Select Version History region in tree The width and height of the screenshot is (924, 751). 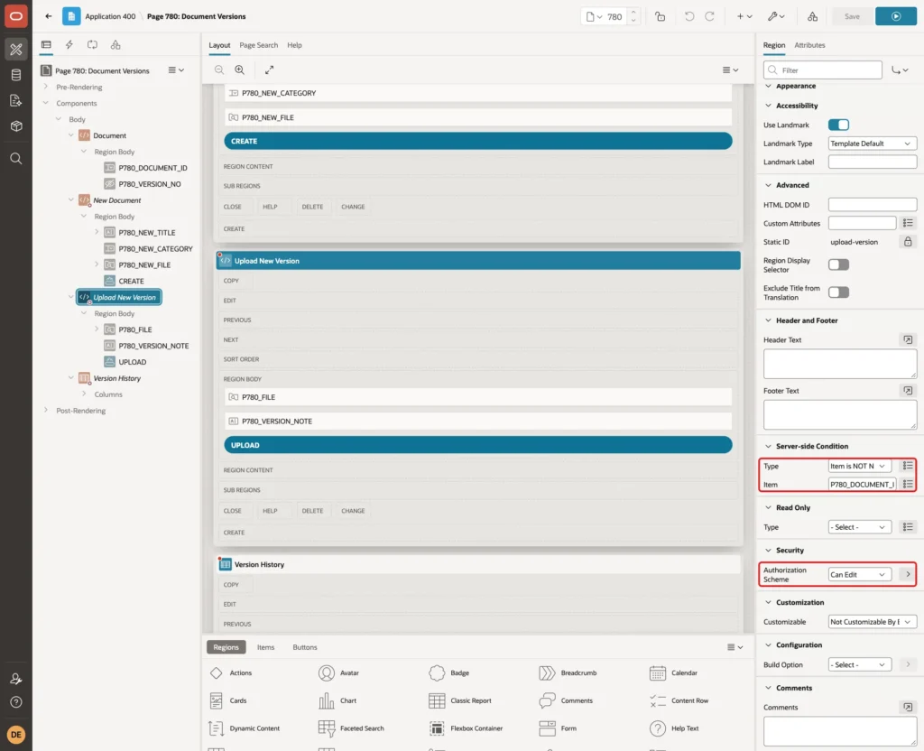(116, 378)
